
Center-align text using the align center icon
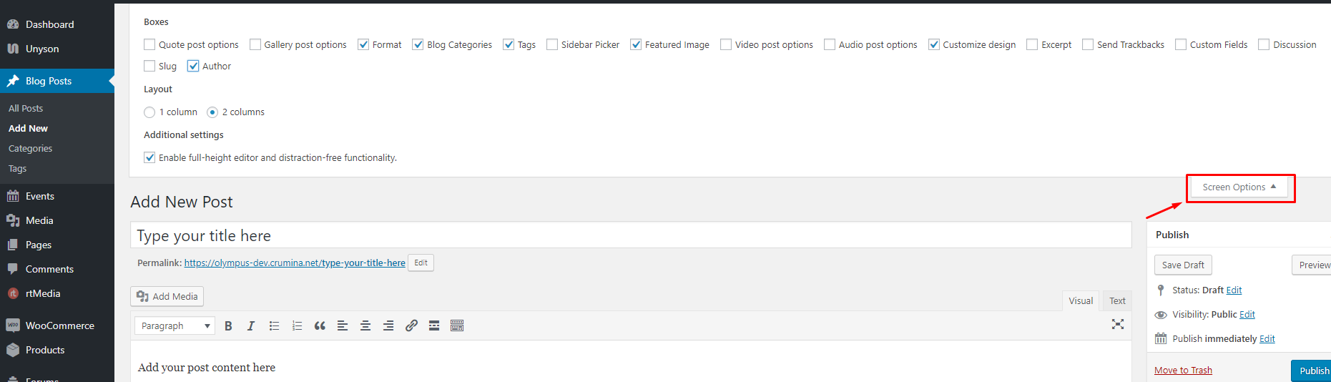[365, 326]
